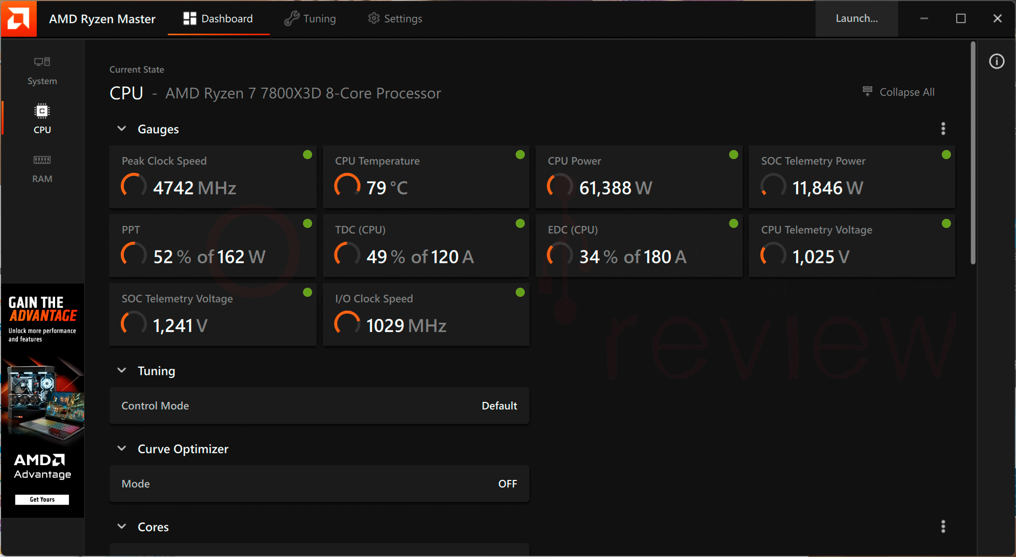Viewport: 1016px width, 557px height.
Task: Open Cores three-dot options menu
Action: [x=943, y=526]
